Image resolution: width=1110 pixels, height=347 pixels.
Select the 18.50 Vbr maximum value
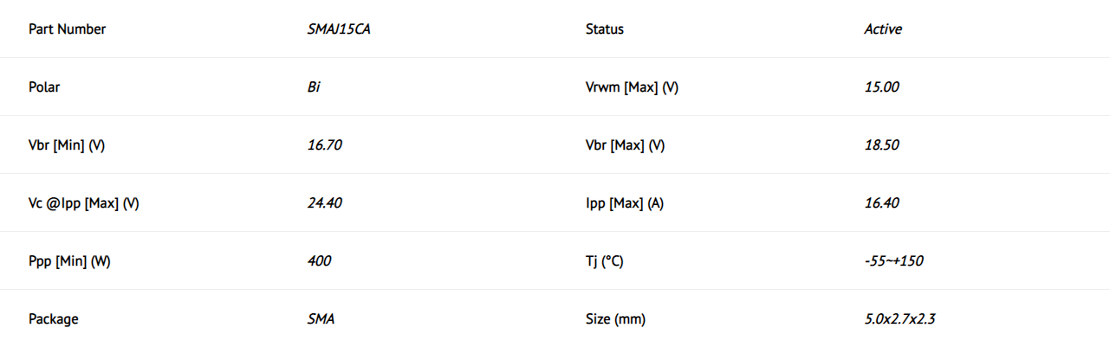tap(881, 145)
